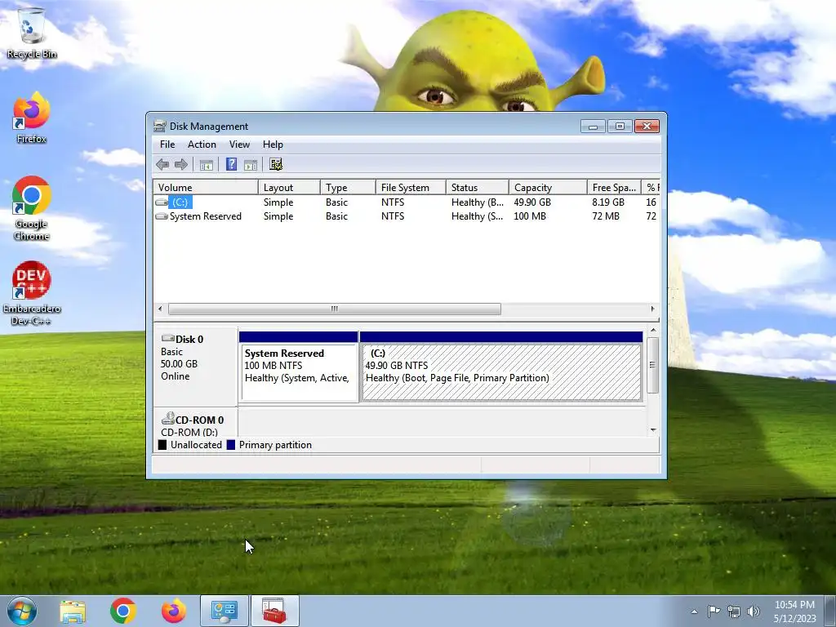
Task: Select the Embarcadero Dev-C++ desktop shortcut
Action: coord(32,293)
